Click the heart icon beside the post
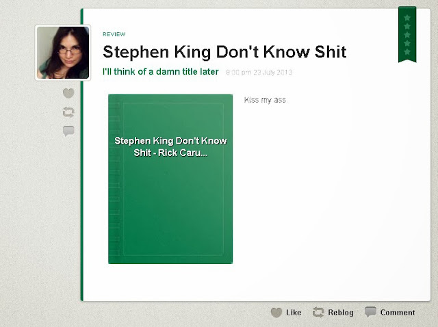Image resolution: width=438 pixels, height=327 pixels. coord(68,93)
